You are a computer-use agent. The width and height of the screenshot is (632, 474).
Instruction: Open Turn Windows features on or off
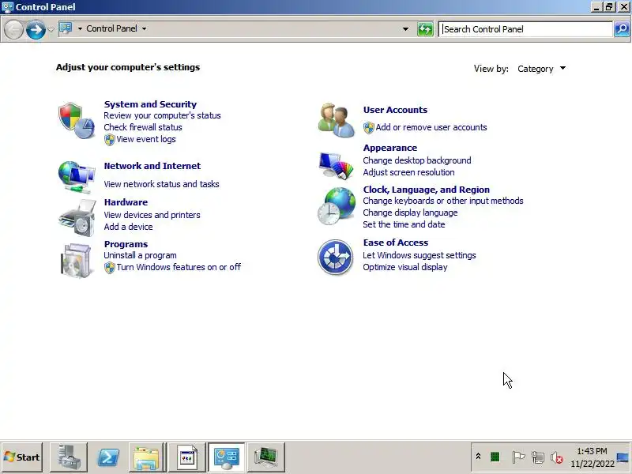tap(179, 267)
